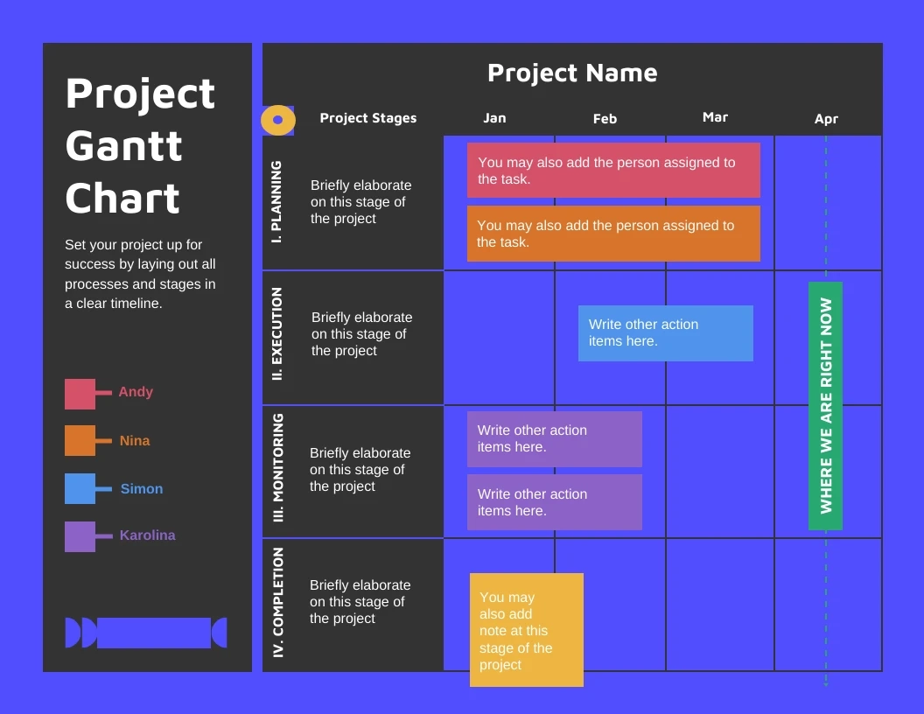The image size is (924, 714).
Task: Select the purple Karolina legend marker
Action: (x=80, y=536)
